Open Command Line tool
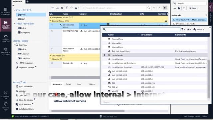This screenshot has width=213, height=120. [x=6, y=95]
